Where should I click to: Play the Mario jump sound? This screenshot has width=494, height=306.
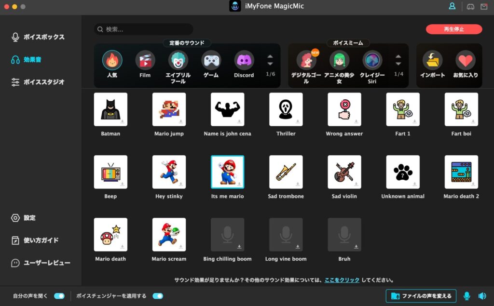[x=169, y=109]
